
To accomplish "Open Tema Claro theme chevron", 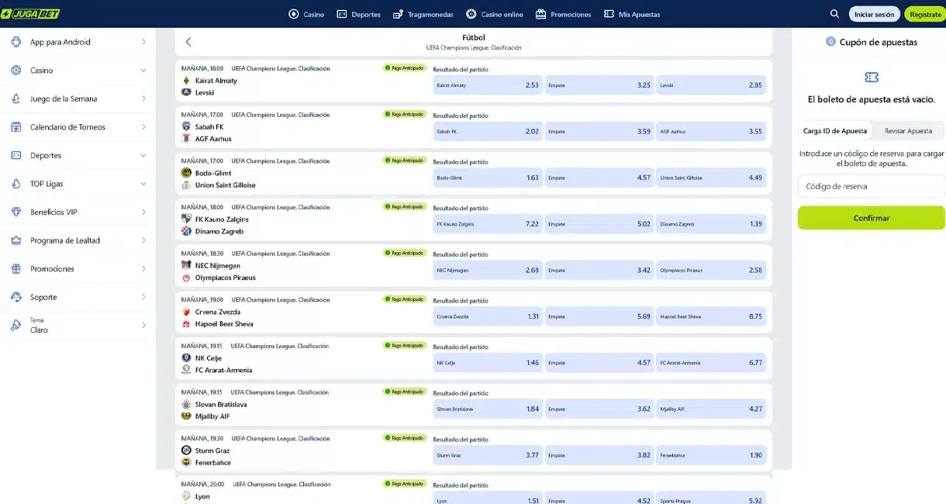I will pyautogui.click(x=143, y=326).
